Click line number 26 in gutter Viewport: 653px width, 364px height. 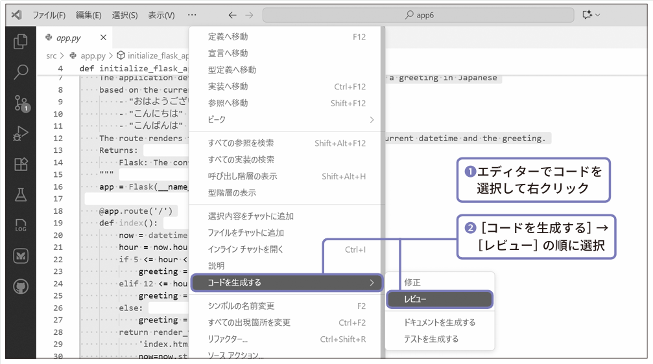click(58, 308)
